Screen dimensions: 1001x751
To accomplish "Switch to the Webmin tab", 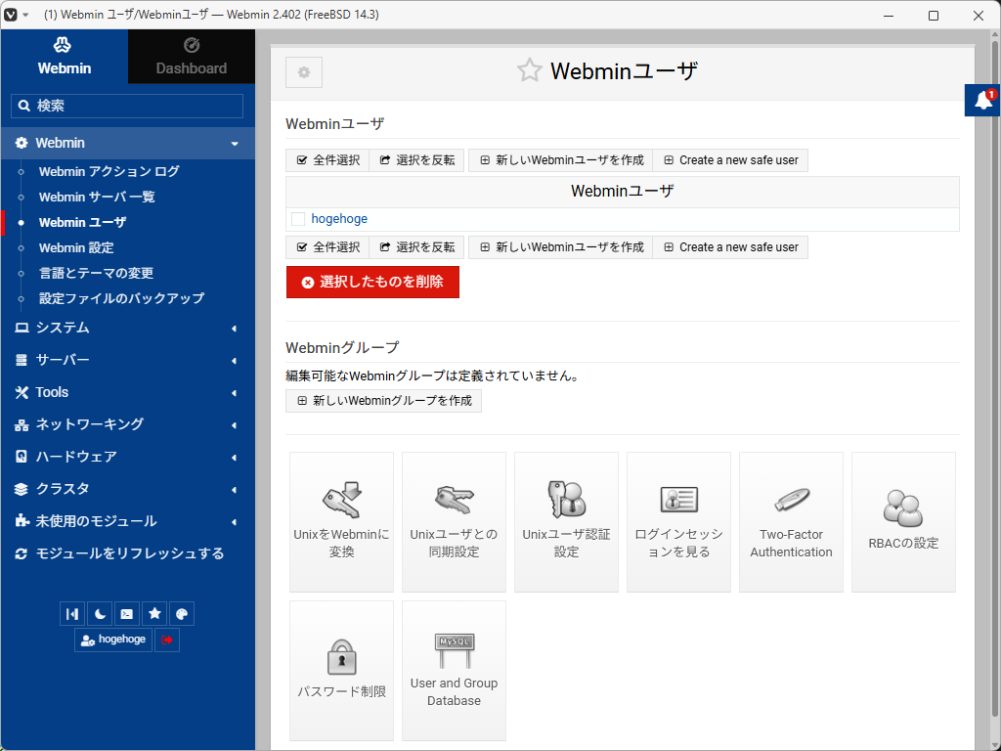I will tap(65, 56).
